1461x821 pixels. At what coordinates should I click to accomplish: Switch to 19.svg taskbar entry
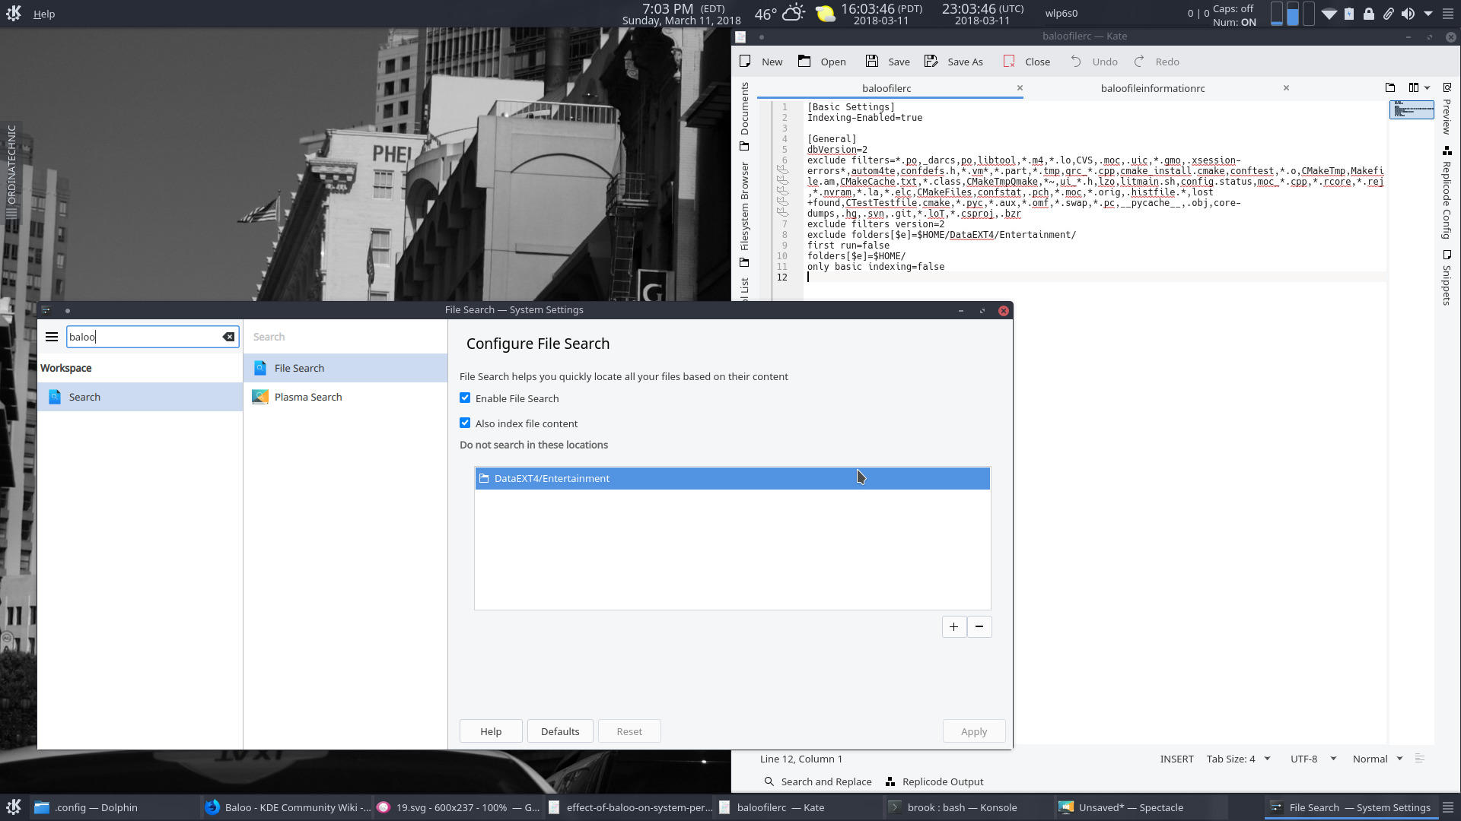458,807
